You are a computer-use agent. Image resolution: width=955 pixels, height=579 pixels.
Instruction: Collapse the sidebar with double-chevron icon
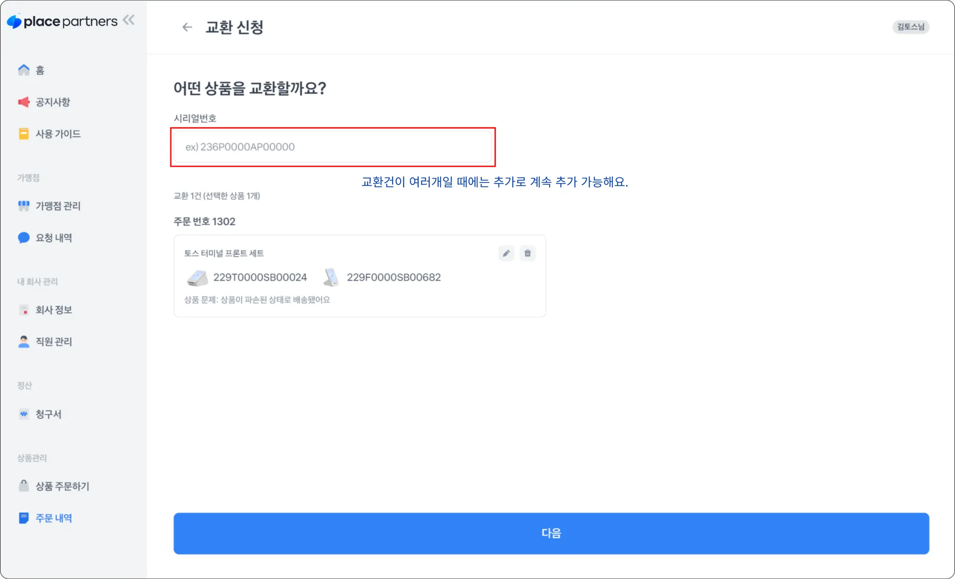[x=129, y=20]
